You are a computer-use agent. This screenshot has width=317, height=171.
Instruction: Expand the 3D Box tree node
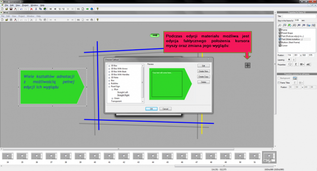point(109,66)
